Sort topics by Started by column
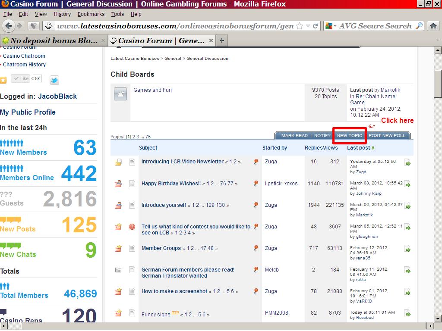 [x=275, y=148]
